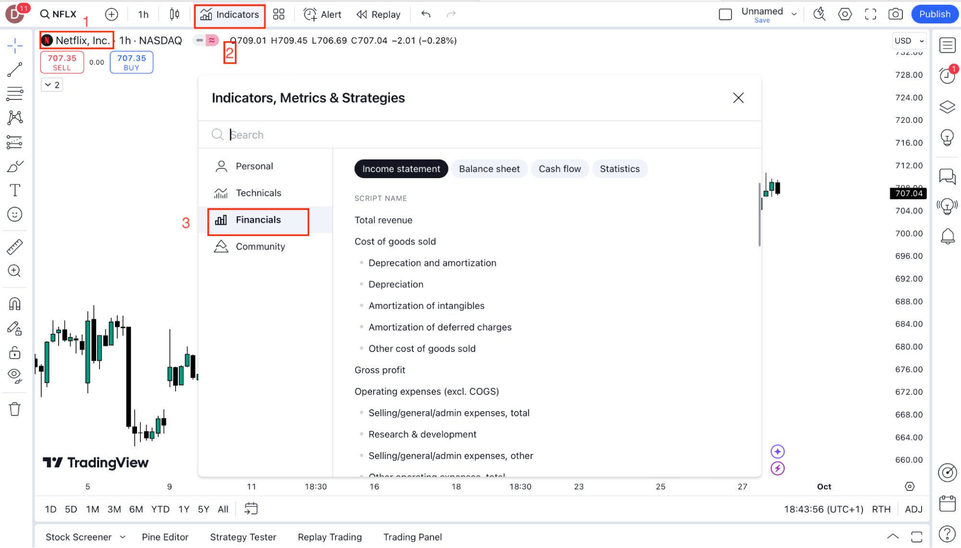The height and width of the screenshot is (548, 961).
Task: Open the Technicals category
Action: click(x=258, y=193)
